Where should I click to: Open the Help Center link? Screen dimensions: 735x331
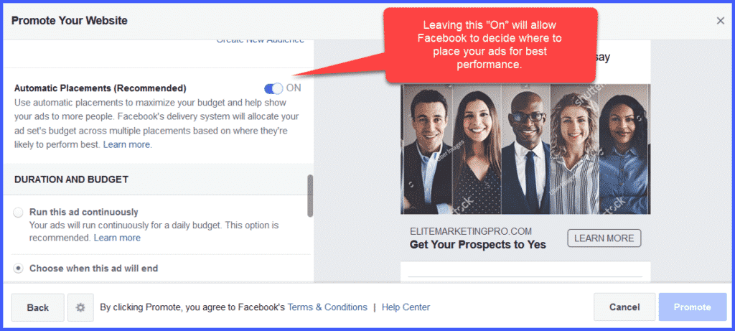pos(406,307)
